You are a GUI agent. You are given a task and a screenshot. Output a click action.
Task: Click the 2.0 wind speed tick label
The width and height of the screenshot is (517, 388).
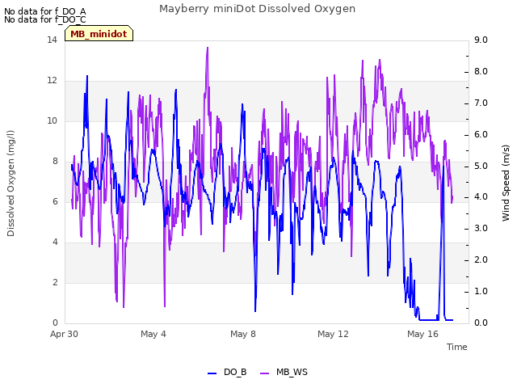[481, 260]
